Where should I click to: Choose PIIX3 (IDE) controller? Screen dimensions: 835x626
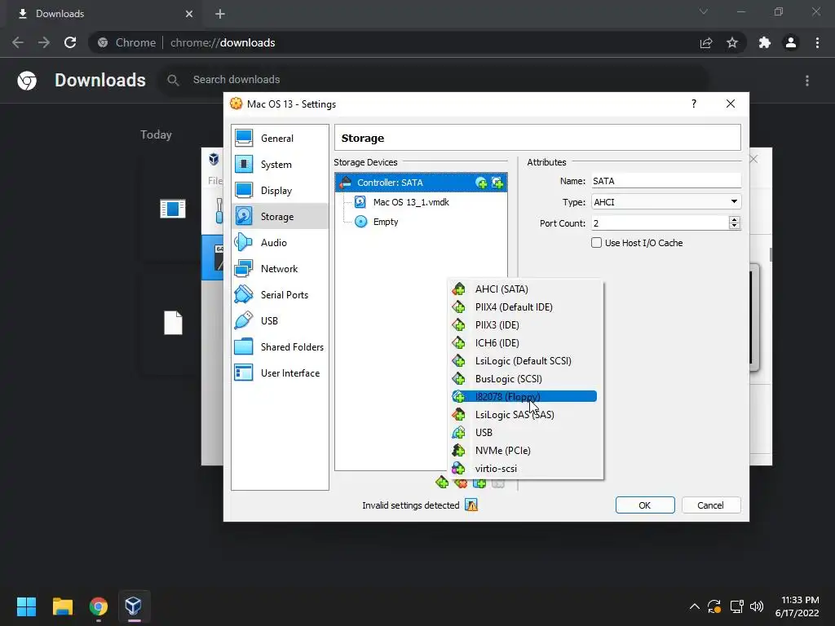(525, 325)
